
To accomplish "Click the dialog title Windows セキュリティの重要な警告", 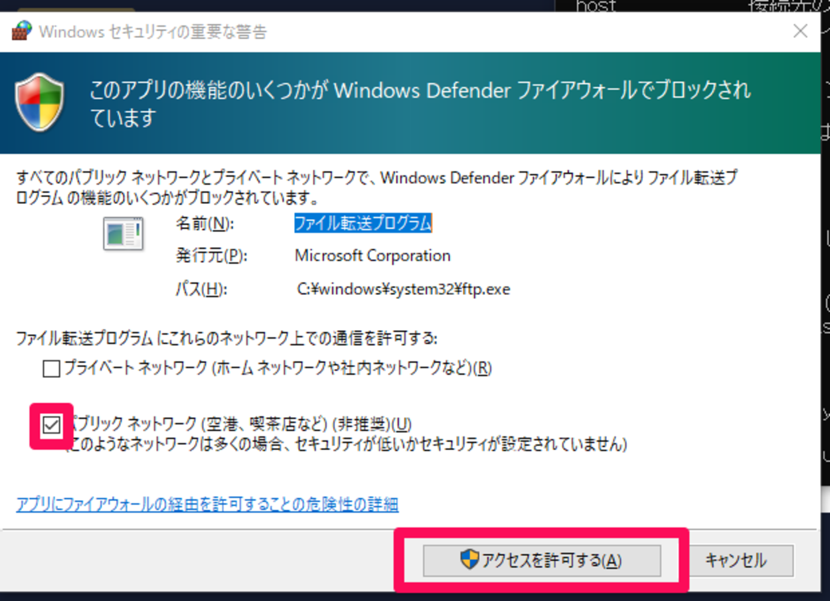I will point(153,32).
